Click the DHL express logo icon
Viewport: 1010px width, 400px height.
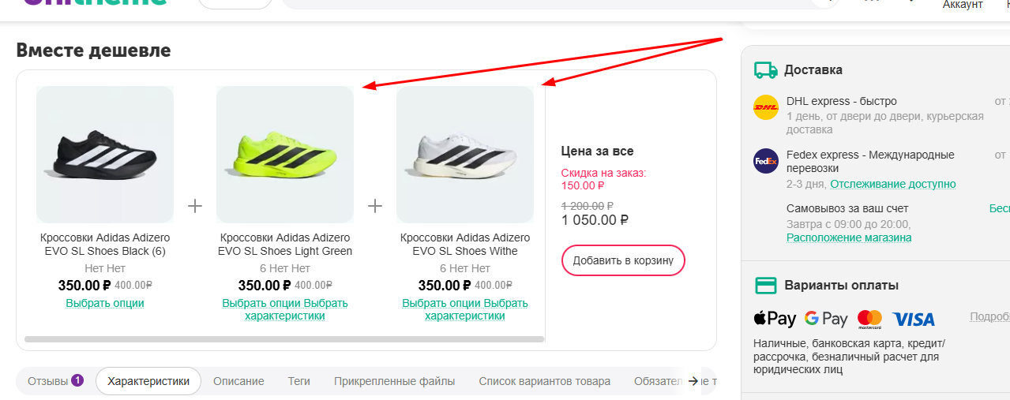pos(766,107)
